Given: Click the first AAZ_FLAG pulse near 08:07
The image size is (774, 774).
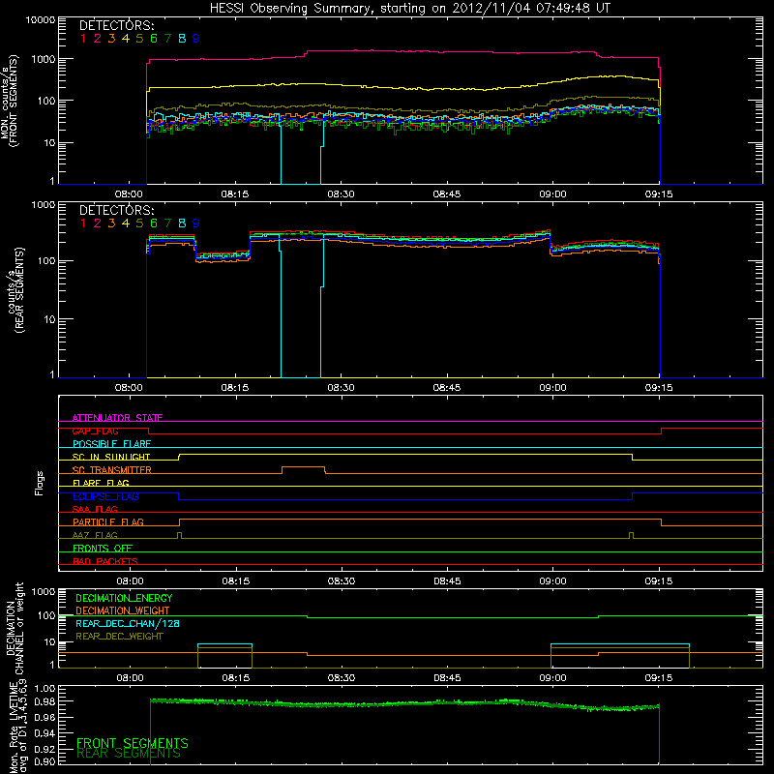Looking at the screenshot, I should click(179, 535).
